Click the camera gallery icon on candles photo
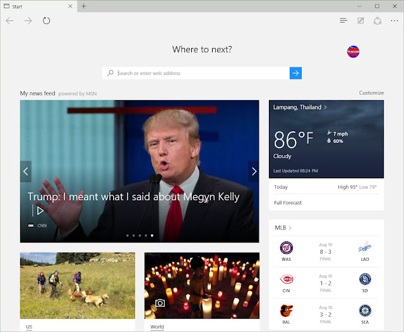 [160, 303]
